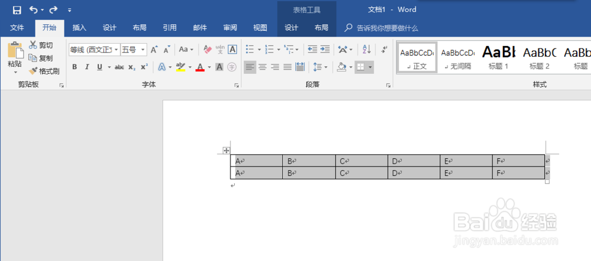The width and height of the screenshot is (591, 261).
Task: Apply the 标题 1 style
Action: tap(498, 57)
